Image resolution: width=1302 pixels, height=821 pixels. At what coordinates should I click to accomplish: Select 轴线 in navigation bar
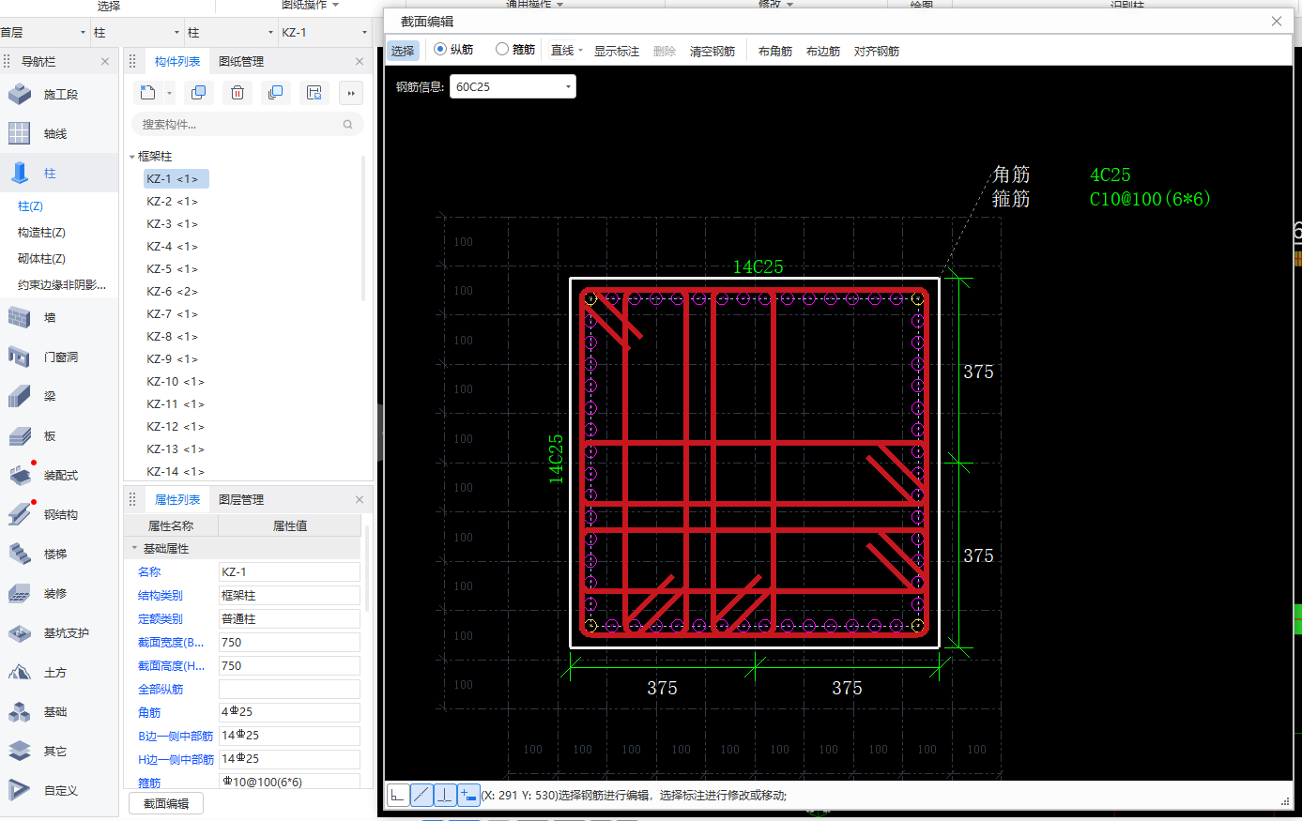click(x=55, y=134)
